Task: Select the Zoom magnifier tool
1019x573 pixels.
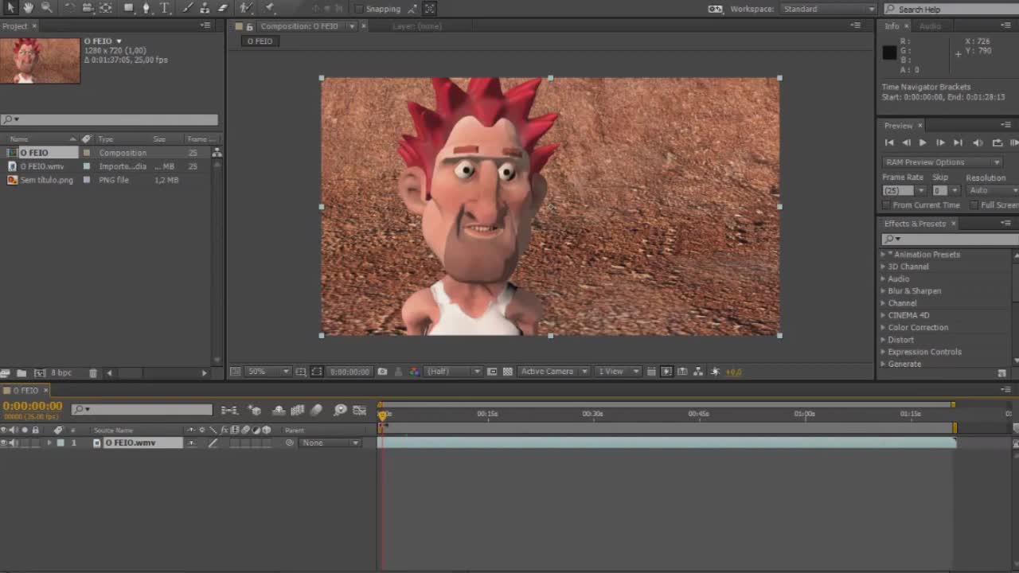Action: [x=46, y=8]
